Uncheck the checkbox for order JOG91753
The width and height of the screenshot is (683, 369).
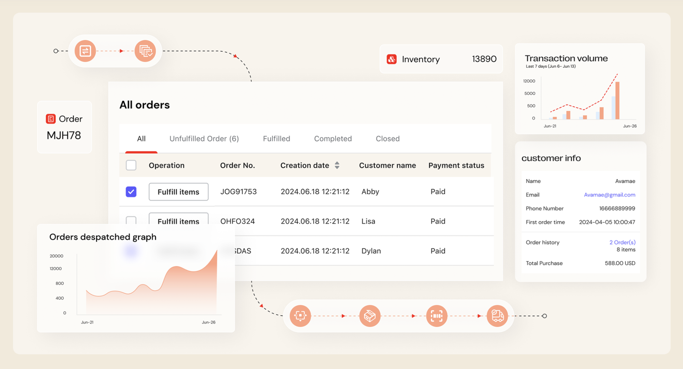pyautogui.click(x=131, y=192)
